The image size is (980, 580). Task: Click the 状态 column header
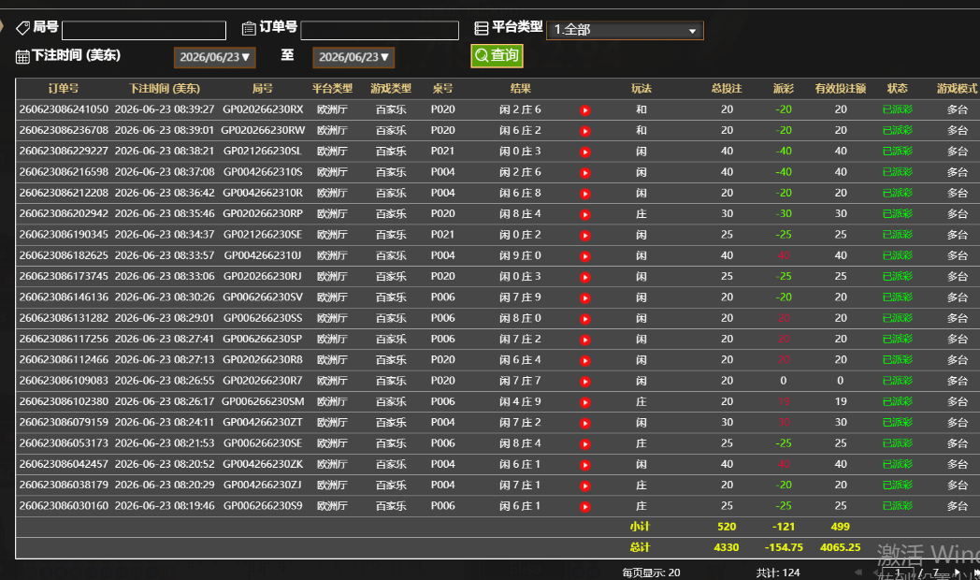tap(898, 89)
